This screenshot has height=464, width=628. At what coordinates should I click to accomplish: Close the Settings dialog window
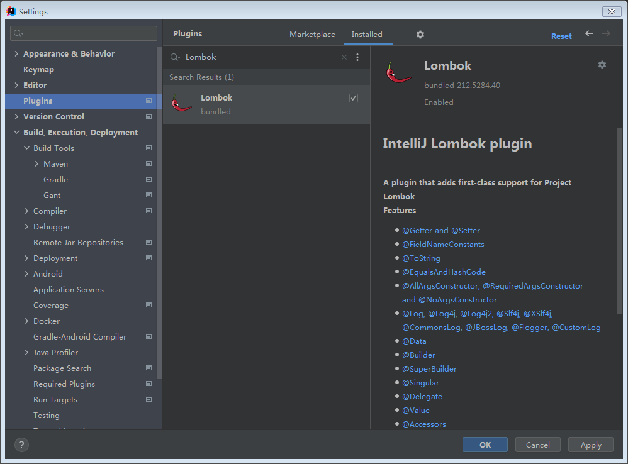(x=612, y=11)
